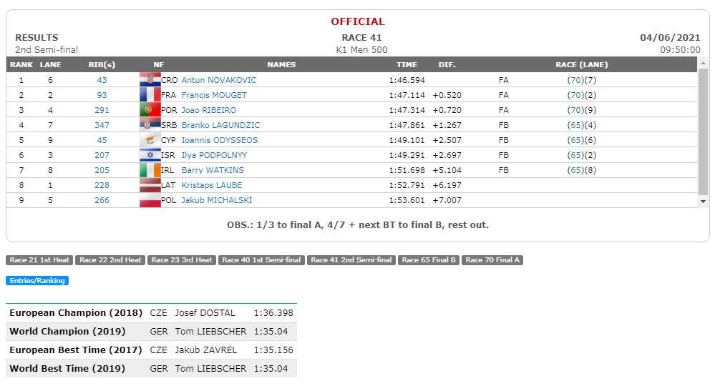Viewport: 715px width, 386px height.
Task: Go to Race 70 Final A
Action: tap(492, 260)
